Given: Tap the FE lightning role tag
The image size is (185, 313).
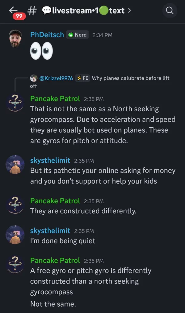Looking at the screenshot, I should click(83, 78).
